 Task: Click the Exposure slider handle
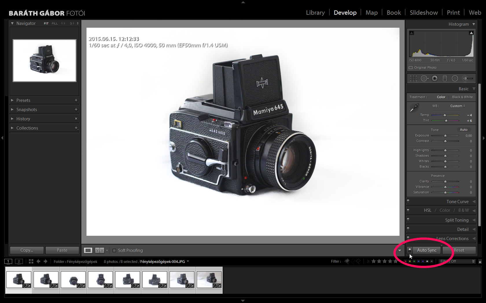pyautogui.click(x=445, y=136)
